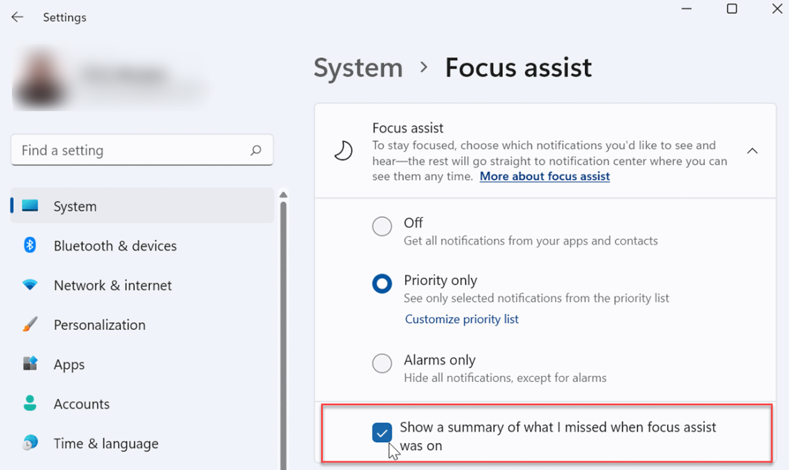Click the sidebar scrollbar up arrow

click(284, 195)
